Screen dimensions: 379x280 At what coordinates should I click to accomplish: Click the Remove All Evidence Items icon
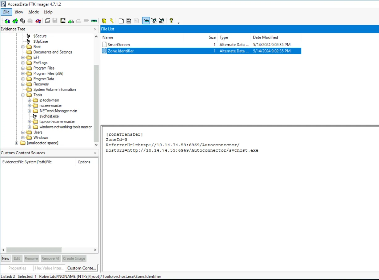(38, 21)
